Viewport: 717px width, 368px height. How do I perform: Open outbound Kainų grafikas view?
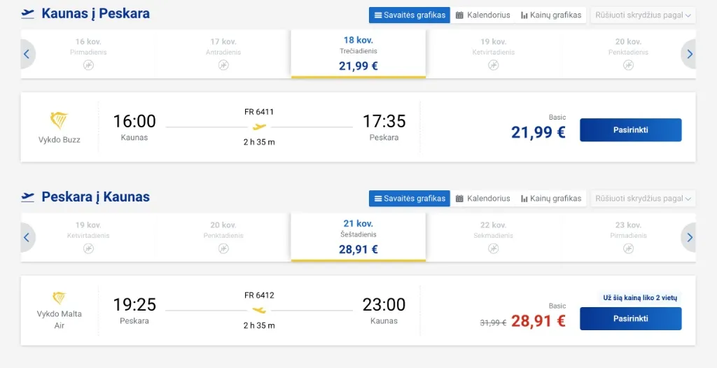click(x=551, y=15)
